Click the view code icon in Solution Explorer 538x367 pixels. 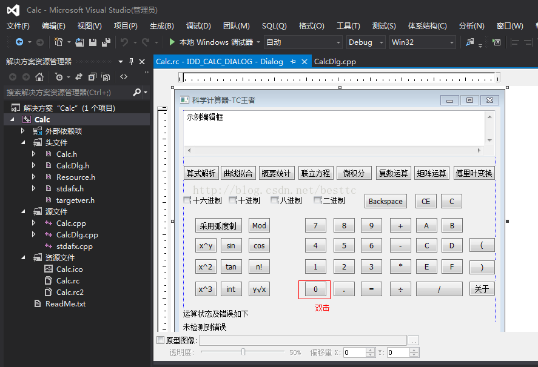pos(124,77)
